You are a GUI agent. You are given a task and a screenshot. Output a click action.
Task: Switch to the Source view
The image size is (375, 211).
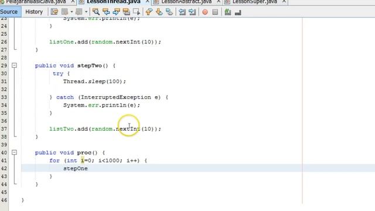pos(9,12)
